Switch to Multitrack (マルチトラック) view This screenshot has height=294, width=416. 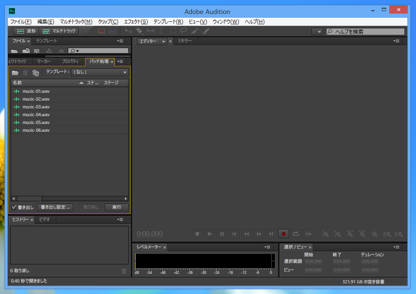point(59,31)
